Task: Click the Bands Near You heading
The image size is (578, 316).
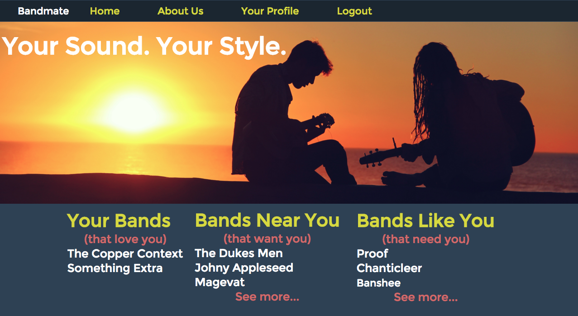Action: [267, 220]
